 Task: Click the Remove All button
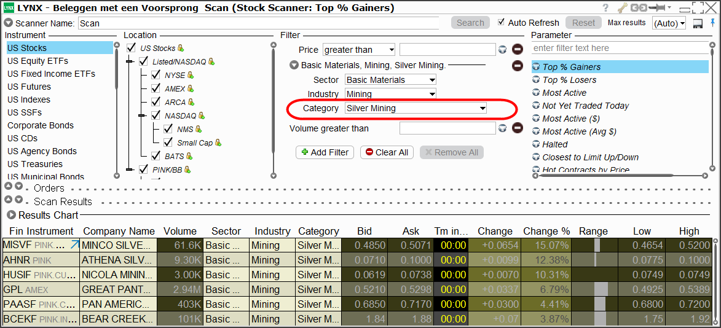tap(452, 152)
